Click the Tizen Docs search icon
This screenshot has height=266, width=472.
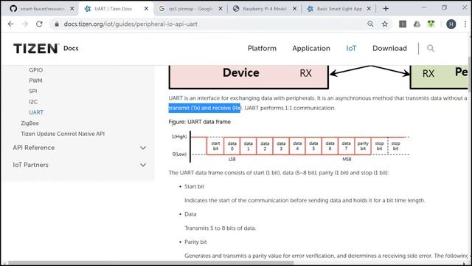click(431, 48)
